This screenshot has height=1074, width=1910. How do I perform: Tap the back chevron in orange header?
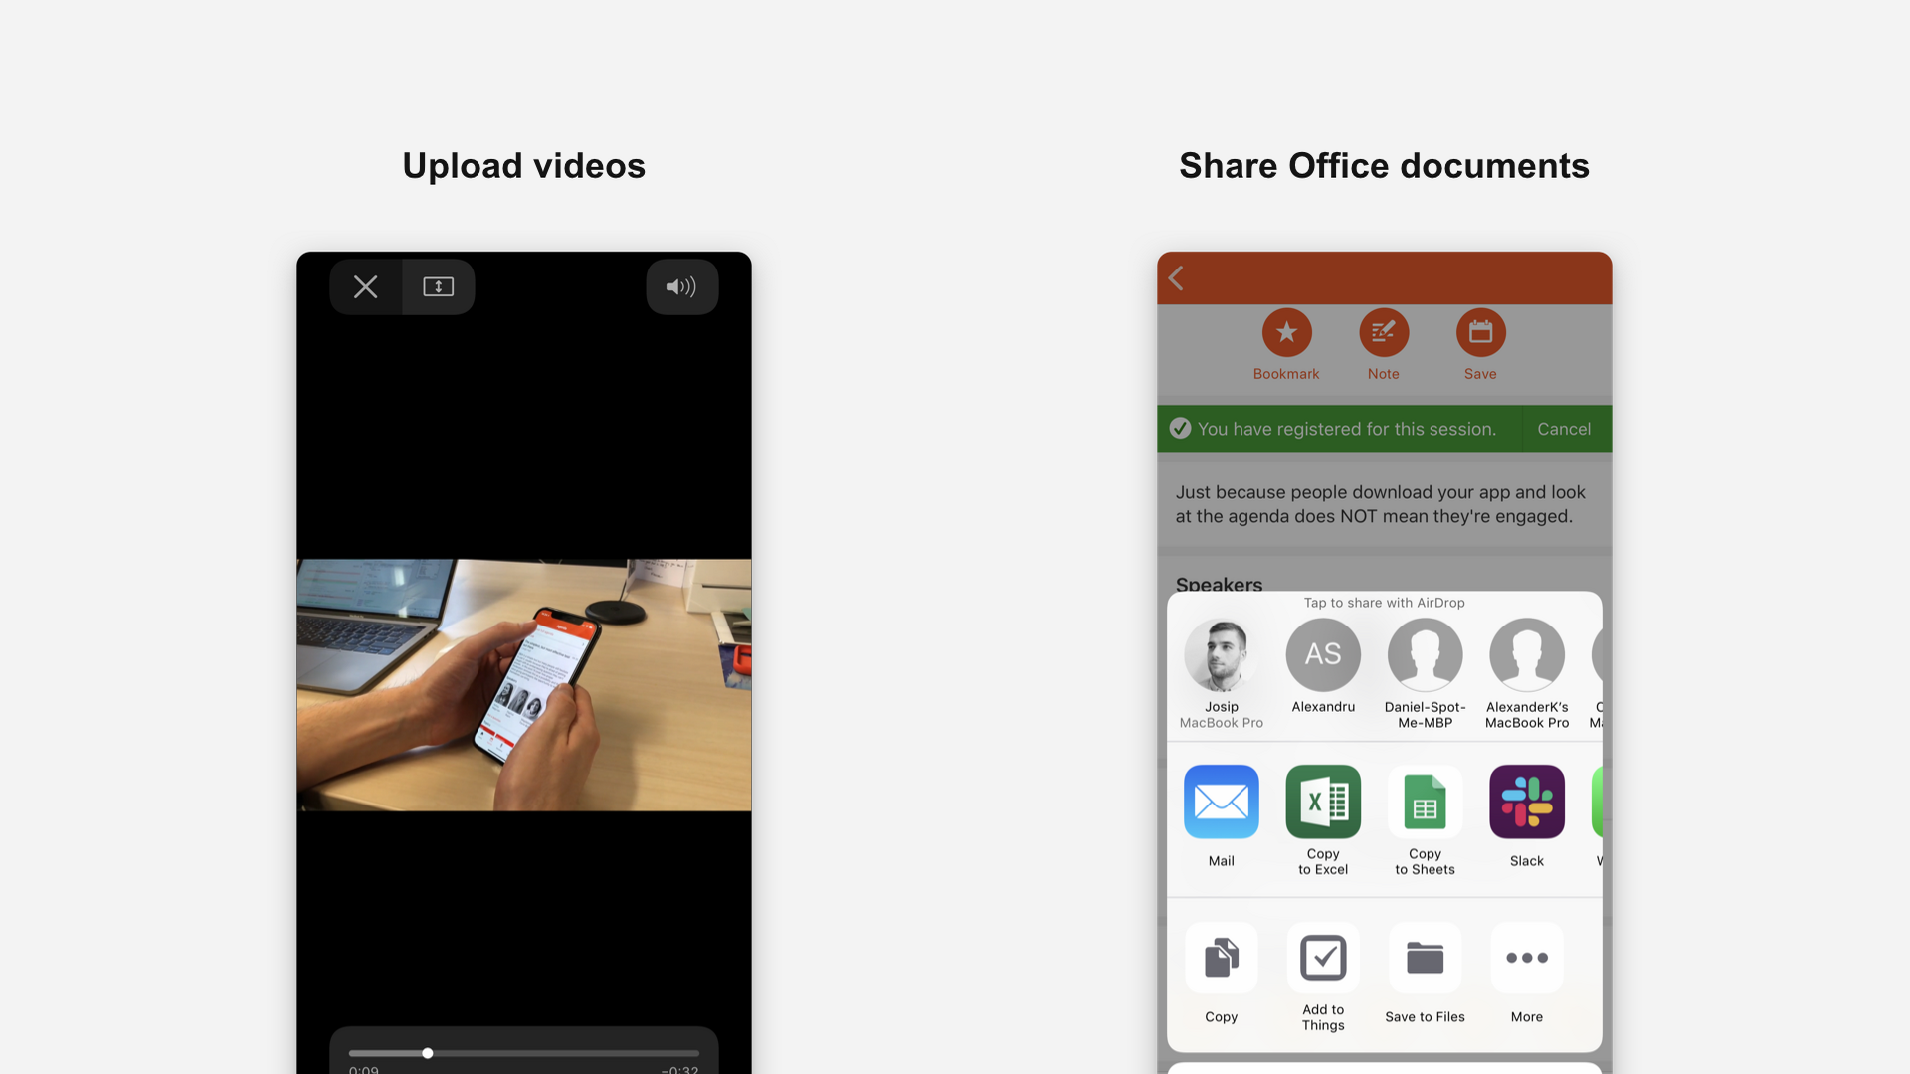pyautogui.click(x=1177, y=278)
